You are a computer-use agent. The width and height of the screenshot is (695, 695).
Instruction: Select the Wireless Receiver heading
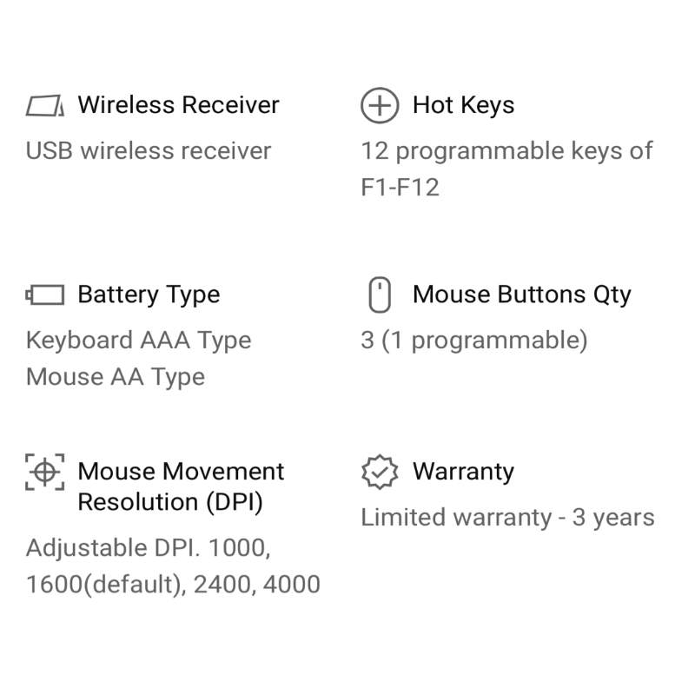178,105
